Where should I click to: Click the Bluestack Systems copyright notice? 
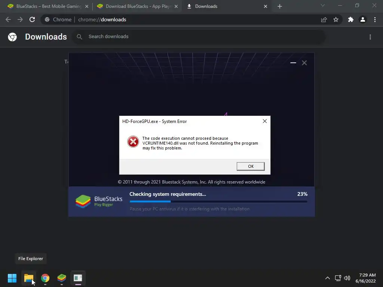(x=191, y=182)
